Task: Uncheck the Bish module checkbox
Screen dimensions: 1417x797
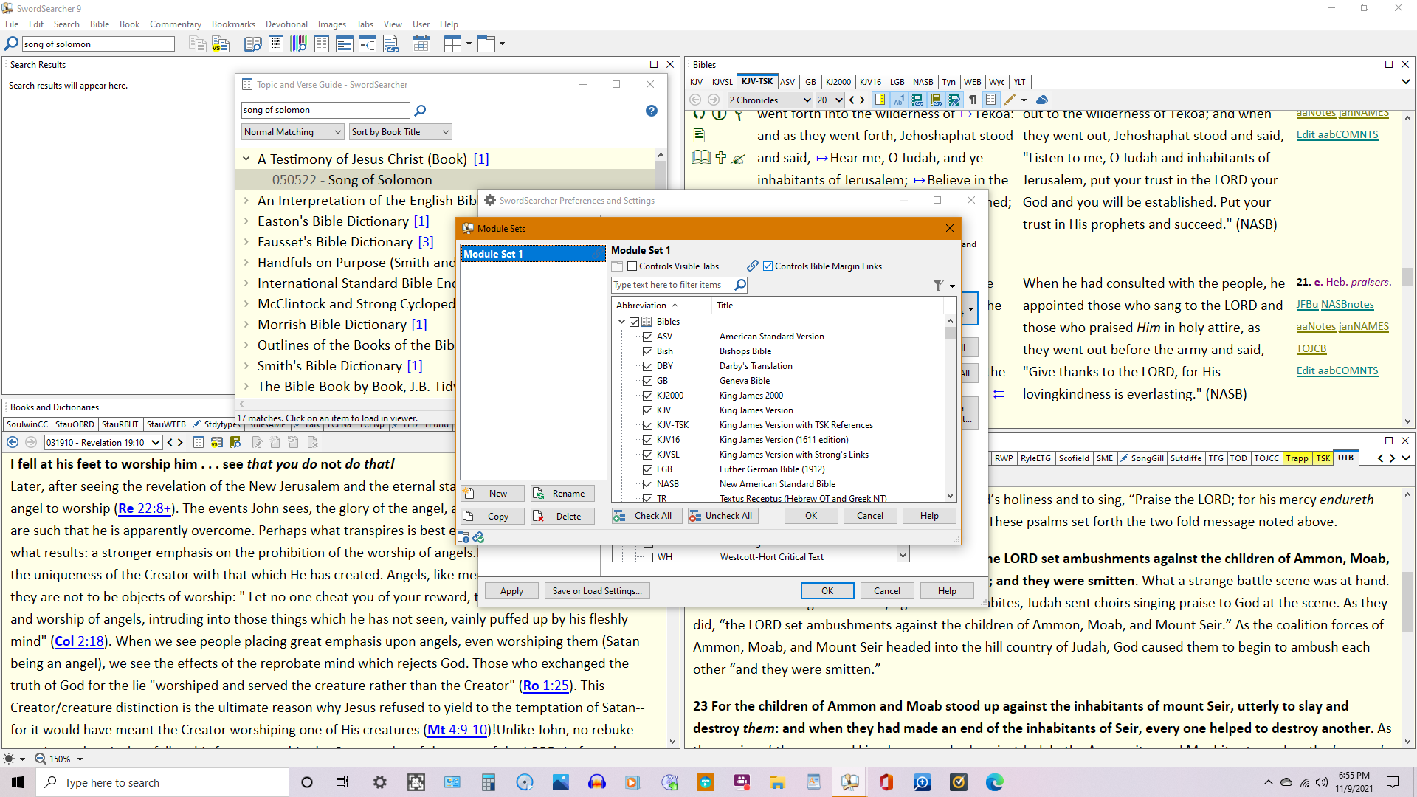Action: (x=647, y=351)
